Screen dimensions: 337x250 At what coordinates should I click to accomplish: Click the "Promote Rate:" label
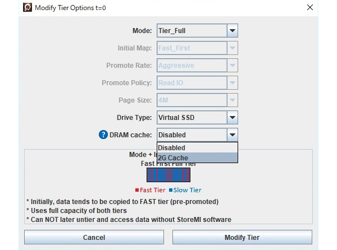pyautogui.click(x=129, y=66)
